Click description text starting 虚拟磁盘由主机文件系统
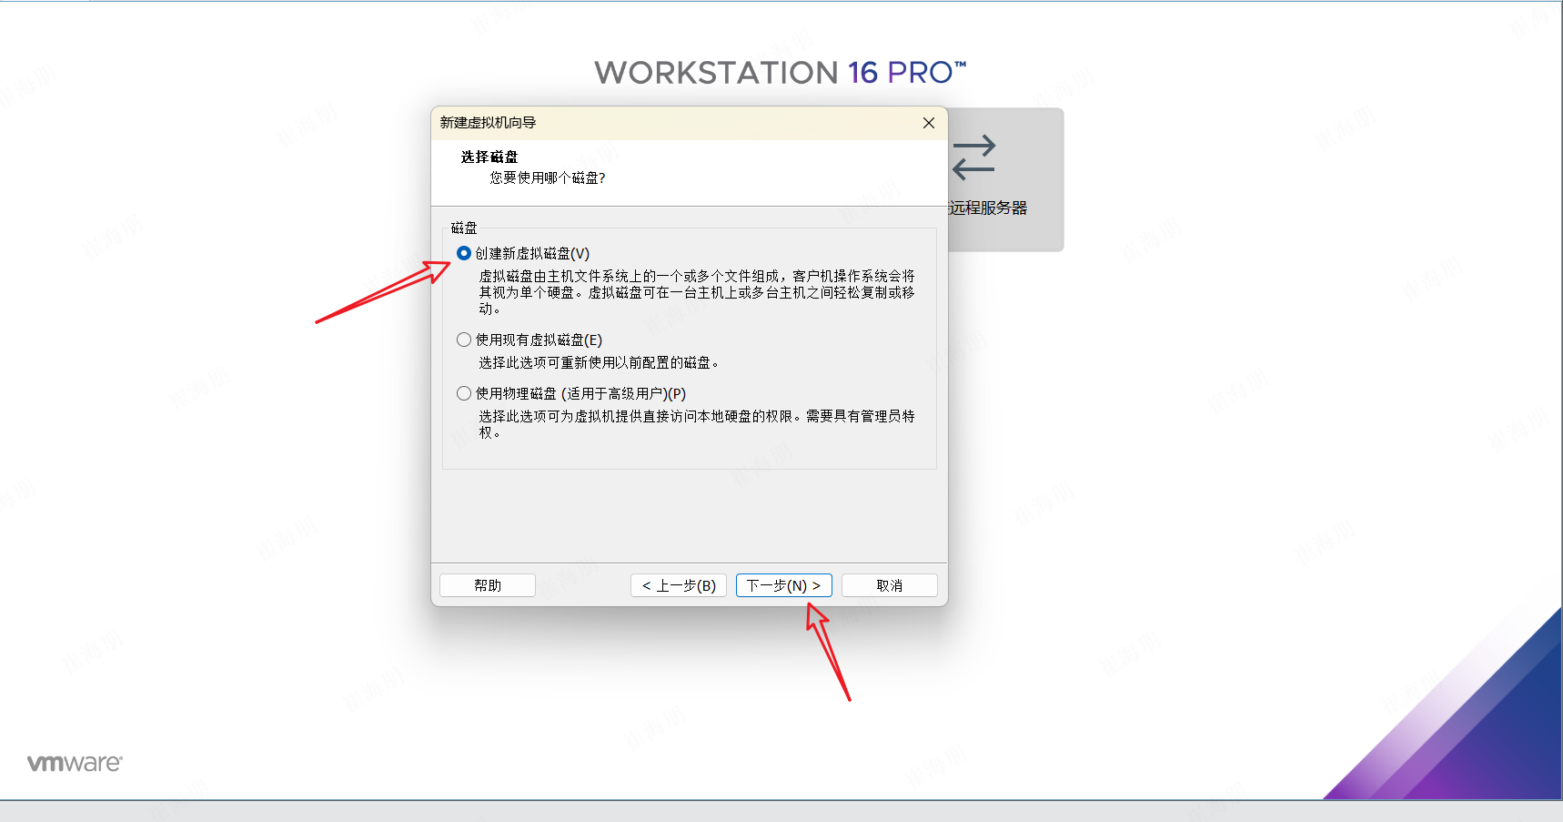 click(x=697, y=292)
